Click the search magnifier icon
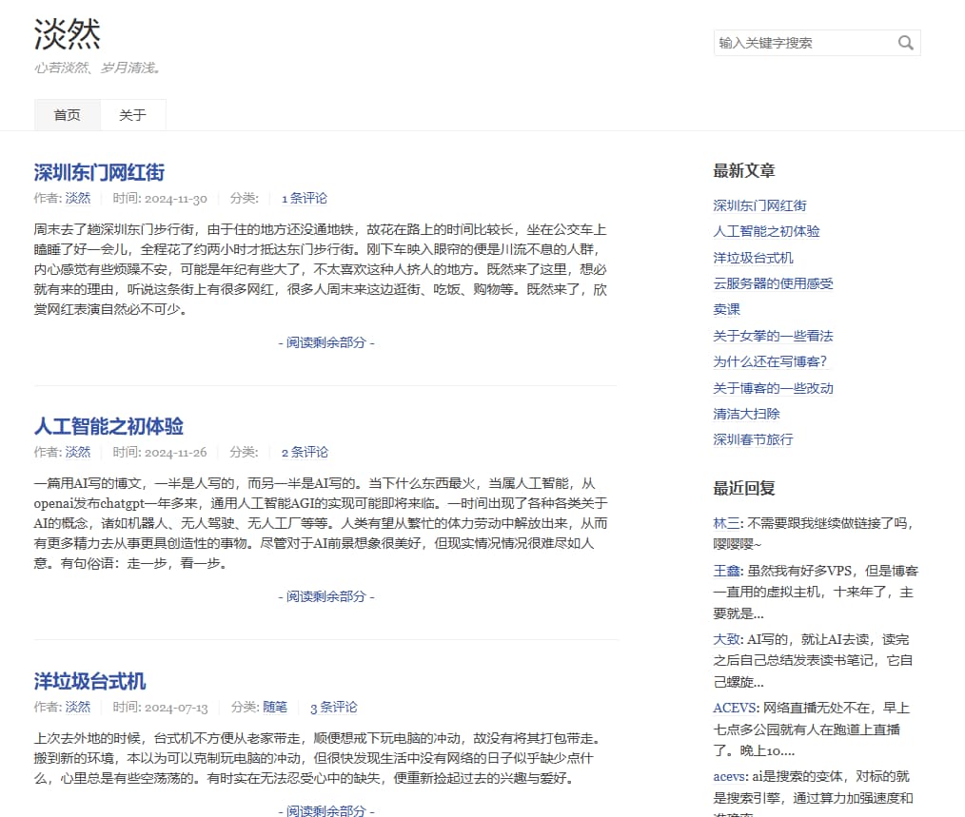The image size is (965, 817). pyautogui.click(x=905, y=43)
